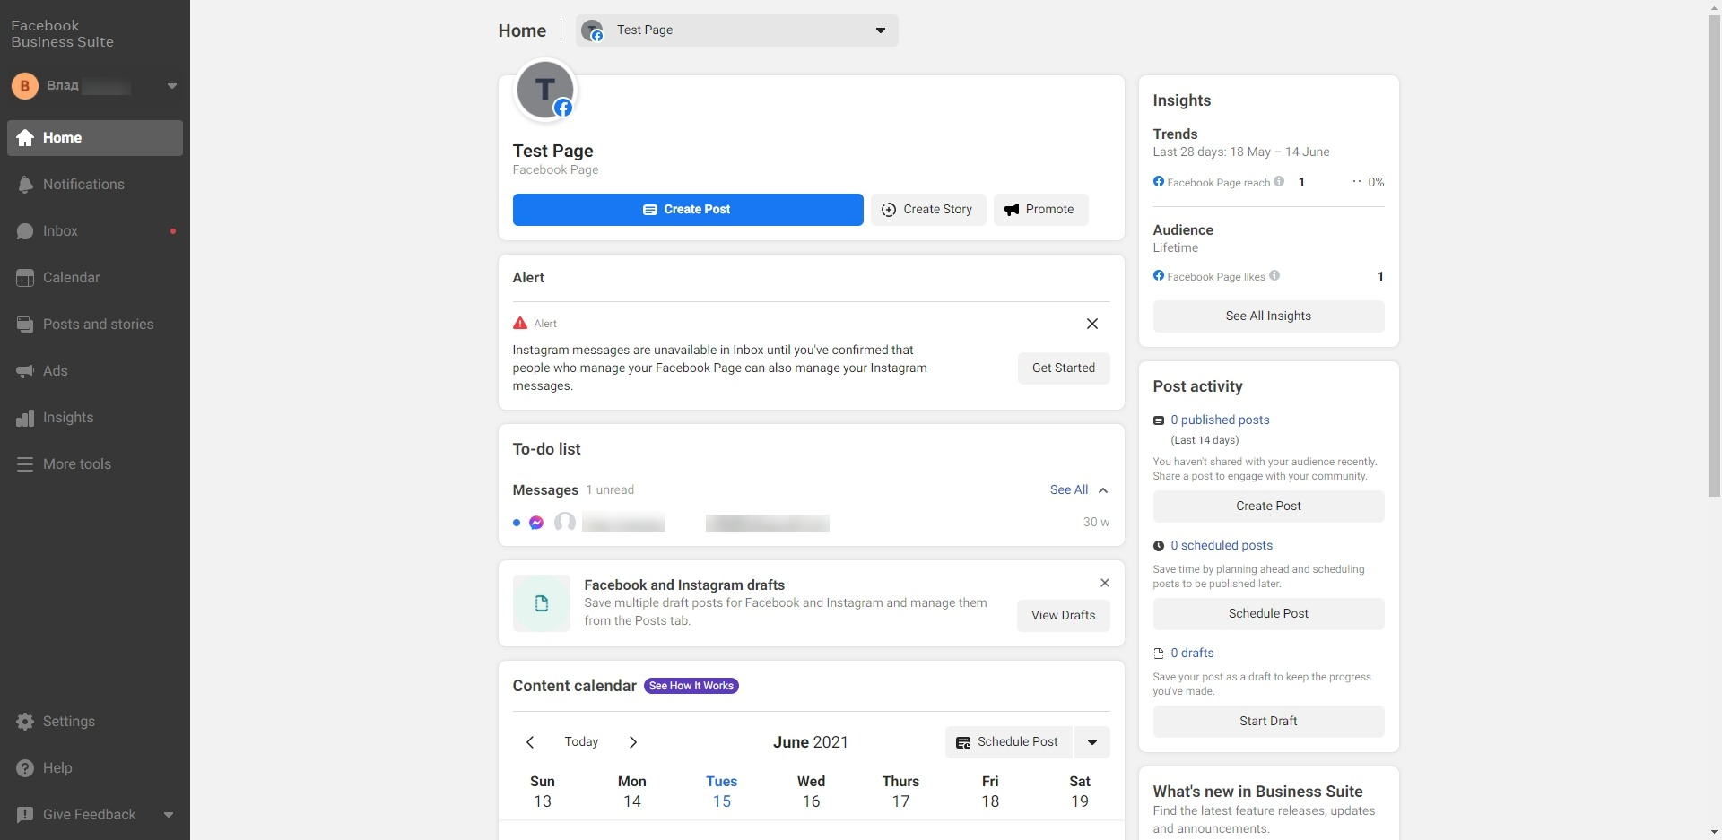1722x840 pixels.
Task: Dismiss the Instagram messages alert
Action: [1092, 324]
